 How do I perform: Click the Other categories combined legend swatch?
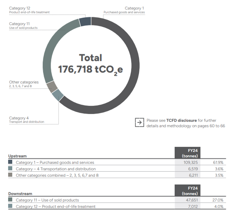point(10,175)
